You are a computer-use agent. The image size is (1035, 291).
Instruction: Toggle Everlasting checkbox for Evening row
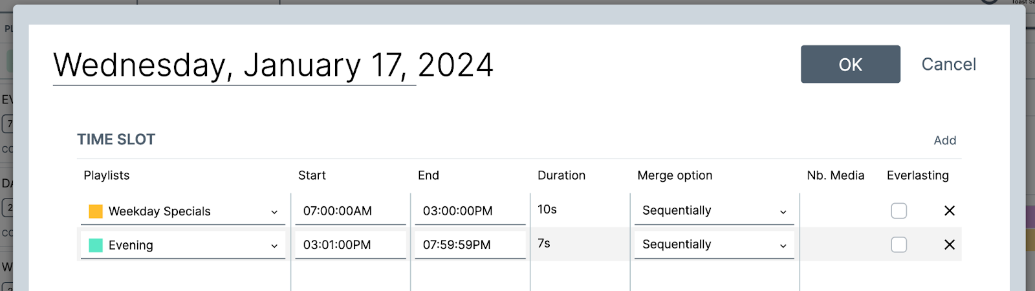899,244
